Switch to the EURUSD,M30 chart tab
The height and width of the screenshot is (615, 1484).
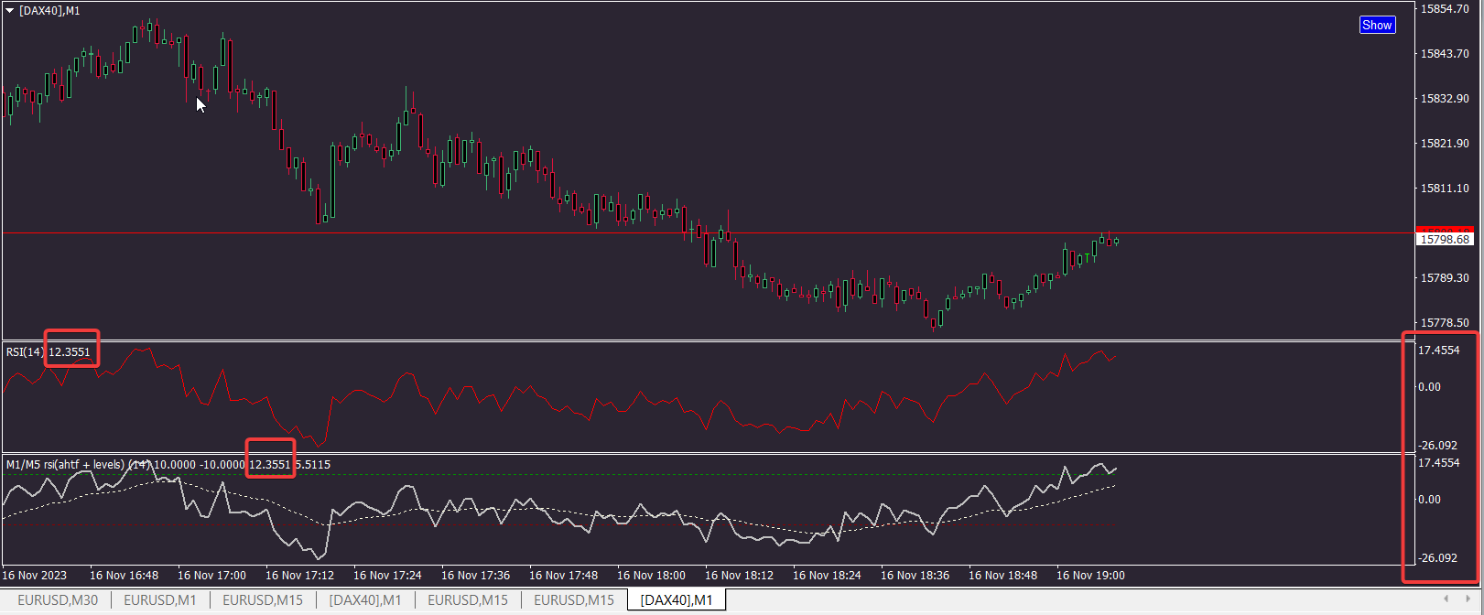click(58, 600)
